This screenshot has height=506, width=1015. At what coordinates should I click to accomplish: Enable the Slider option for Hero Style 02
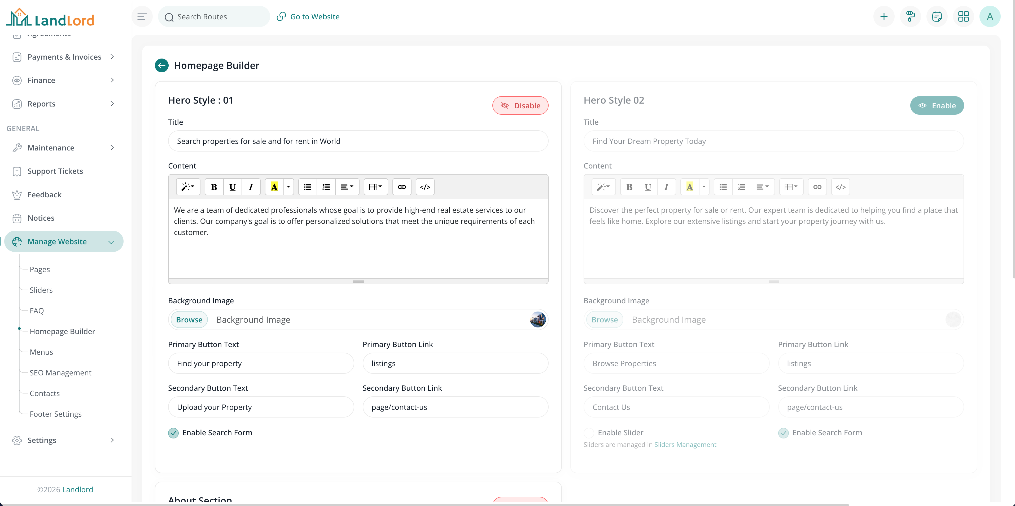pyautogui.click(x=589, y=433)
